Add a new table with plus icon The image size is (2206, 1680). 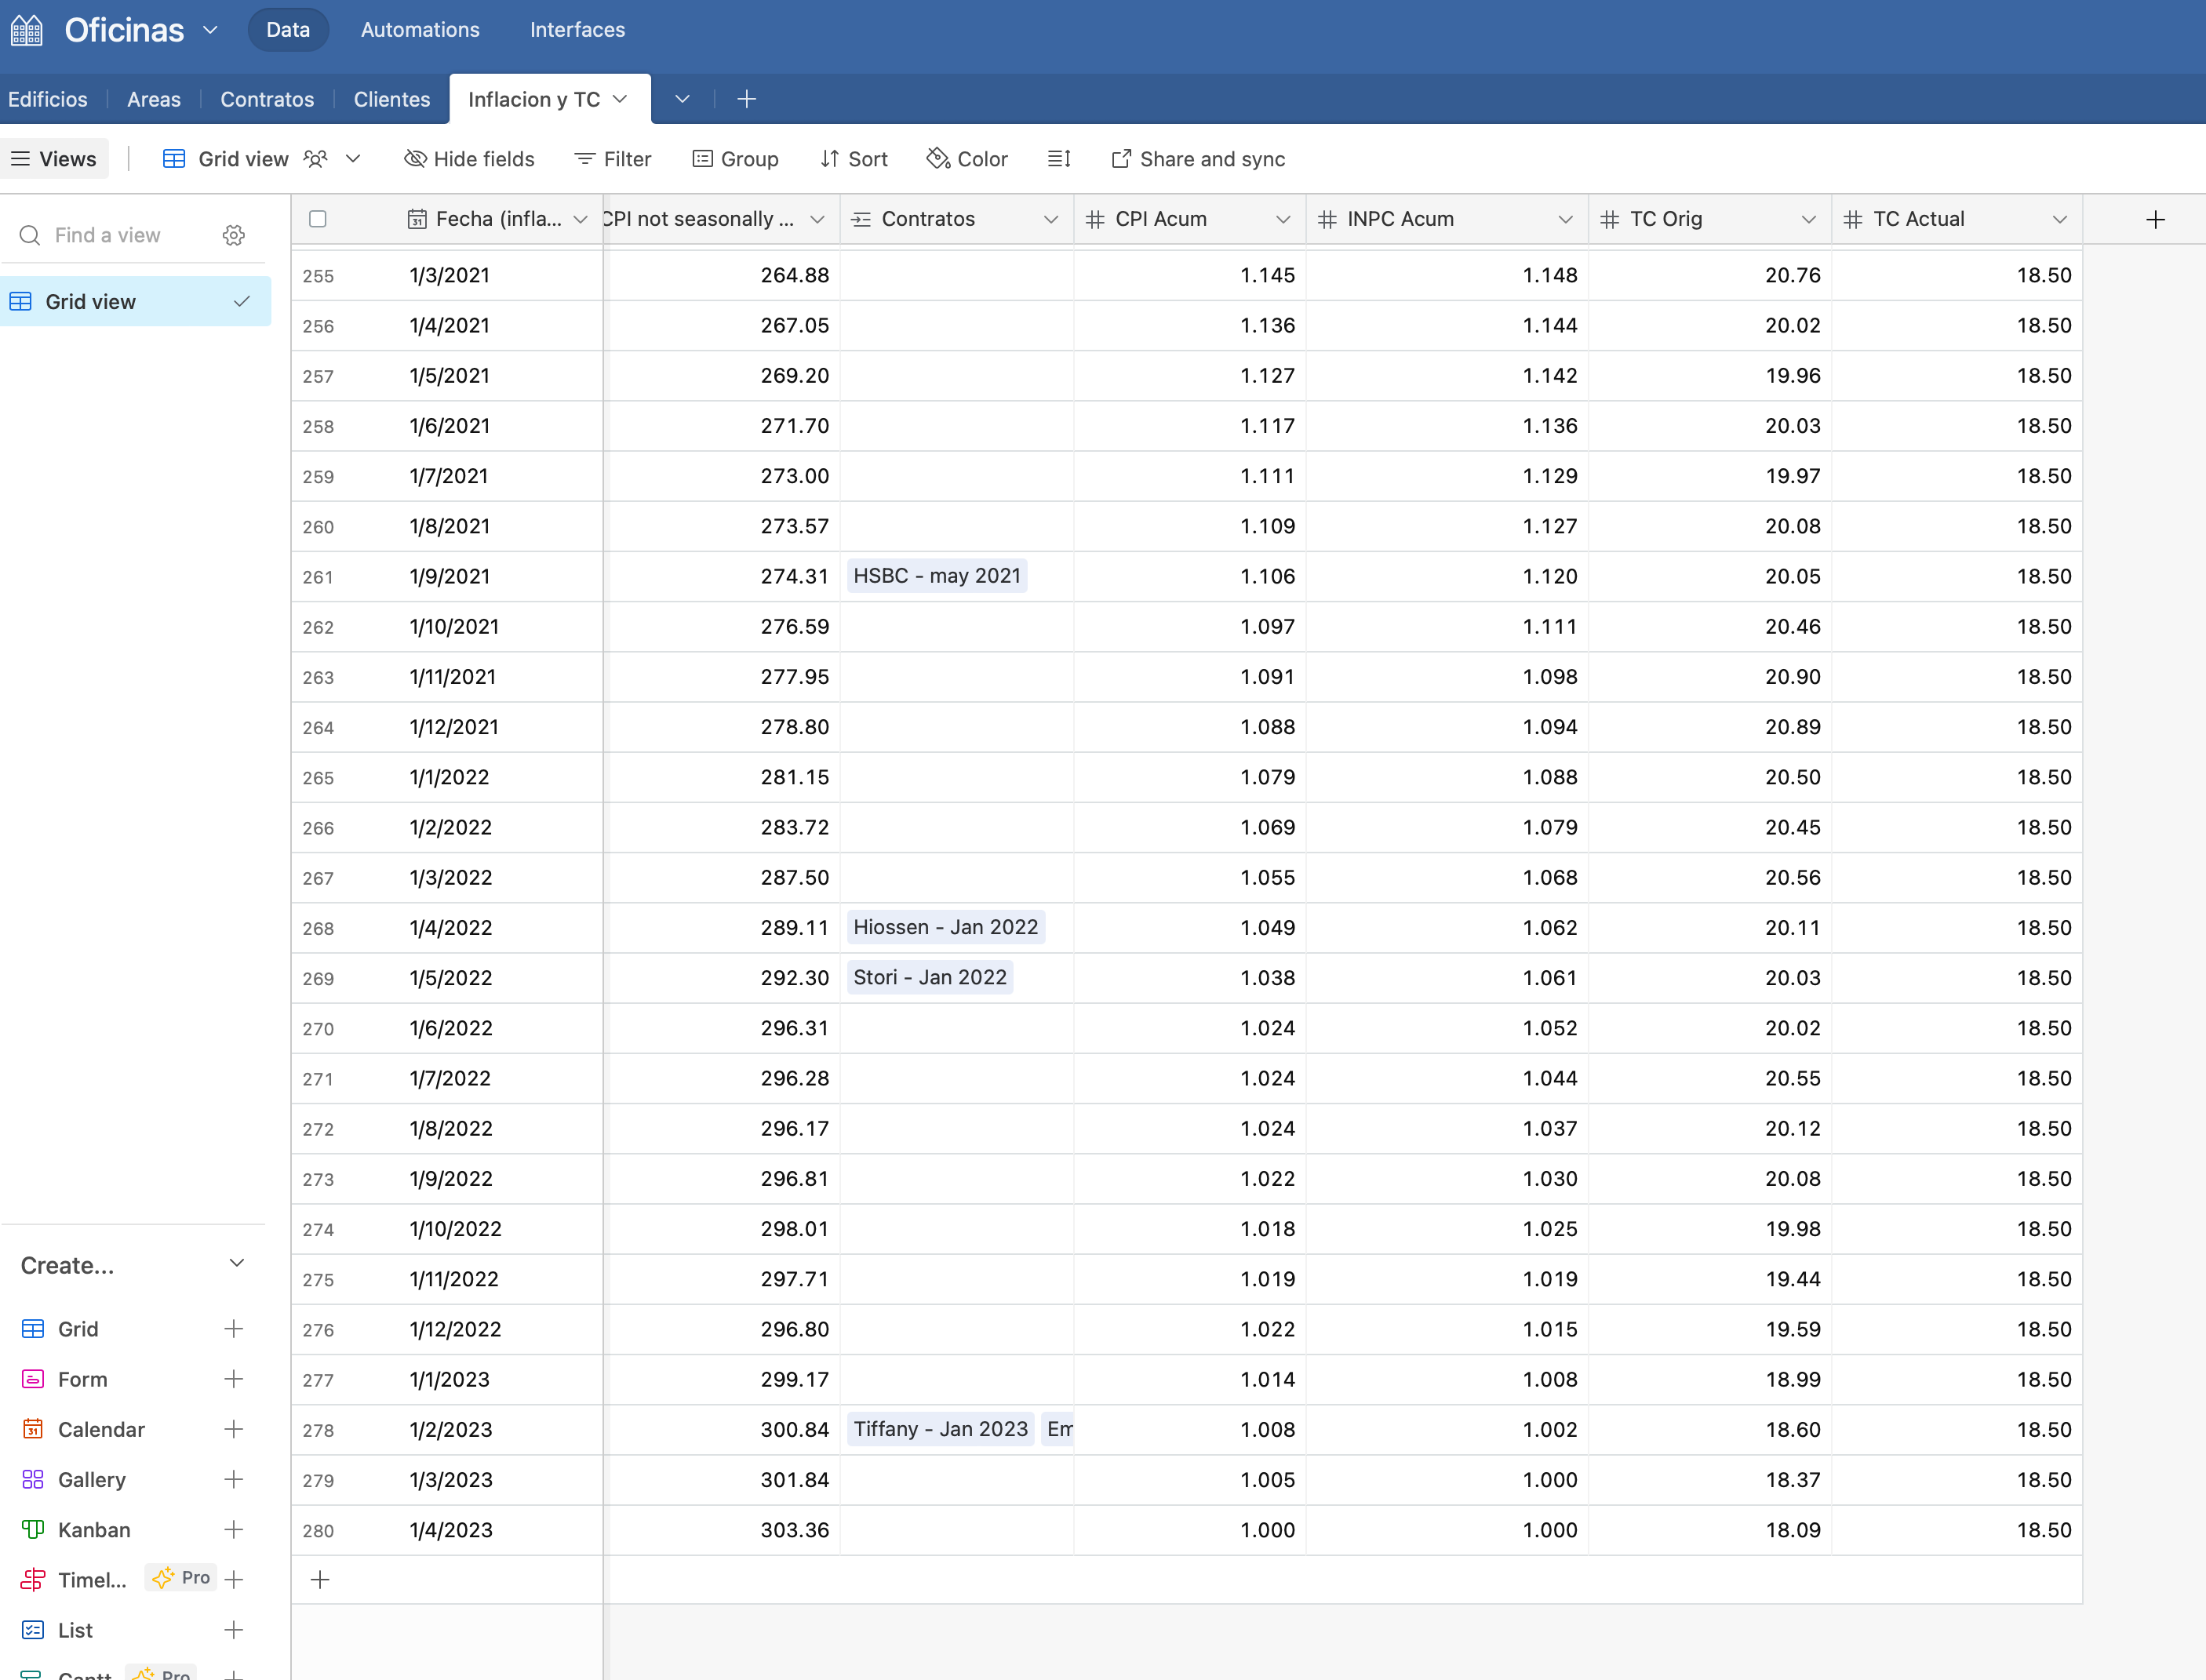747,99
